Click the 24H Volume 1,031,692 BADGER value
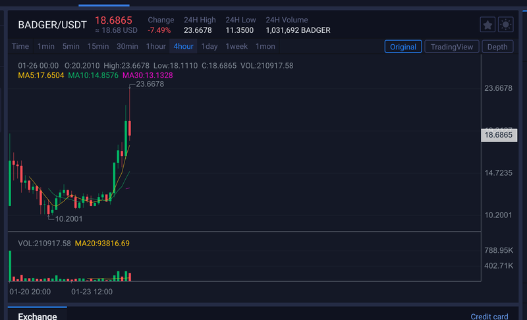 coord(298,30)
